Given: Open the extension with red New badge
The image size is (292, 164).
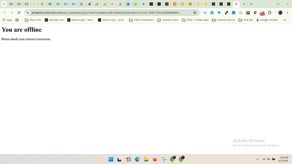Looking at the screenshot, I should [262, 13].
